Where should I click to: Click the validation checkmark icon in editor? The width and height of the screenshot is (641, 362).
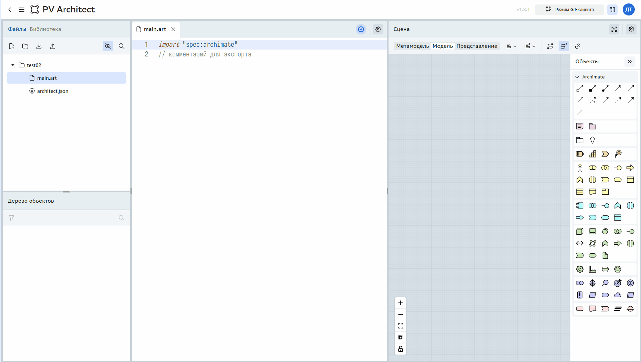click(x=361, y=29)
